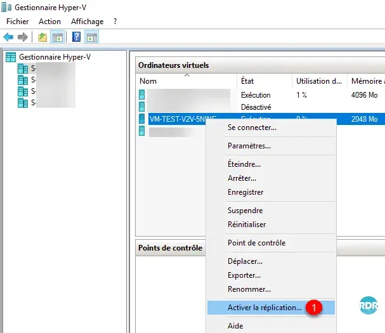The height and width of the screenshot is (333, 385).
Task: Click the blue Back arrow in toolbar
Action: (x=9, y=37)
